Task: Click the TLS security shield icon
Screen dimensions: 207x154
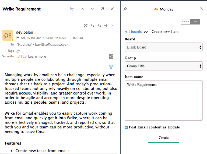Action: [x=18, y=56]
